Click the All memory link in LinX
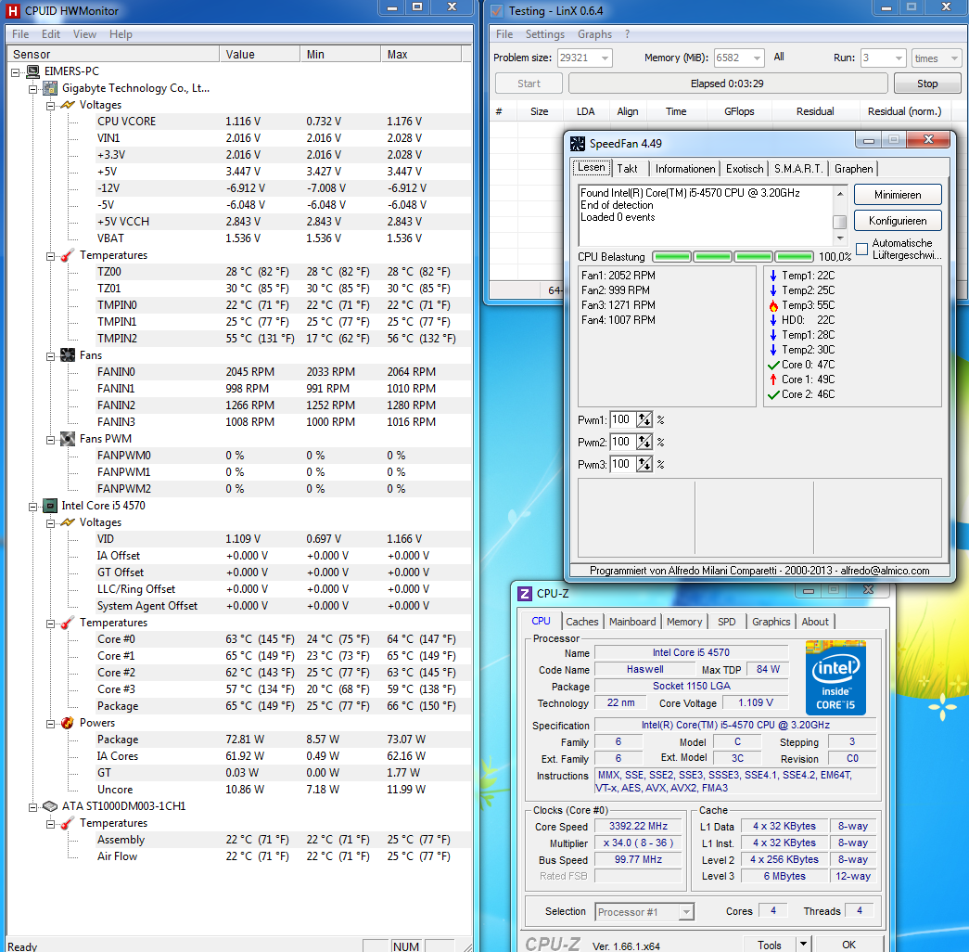The image size is (969, 952). 779,57
